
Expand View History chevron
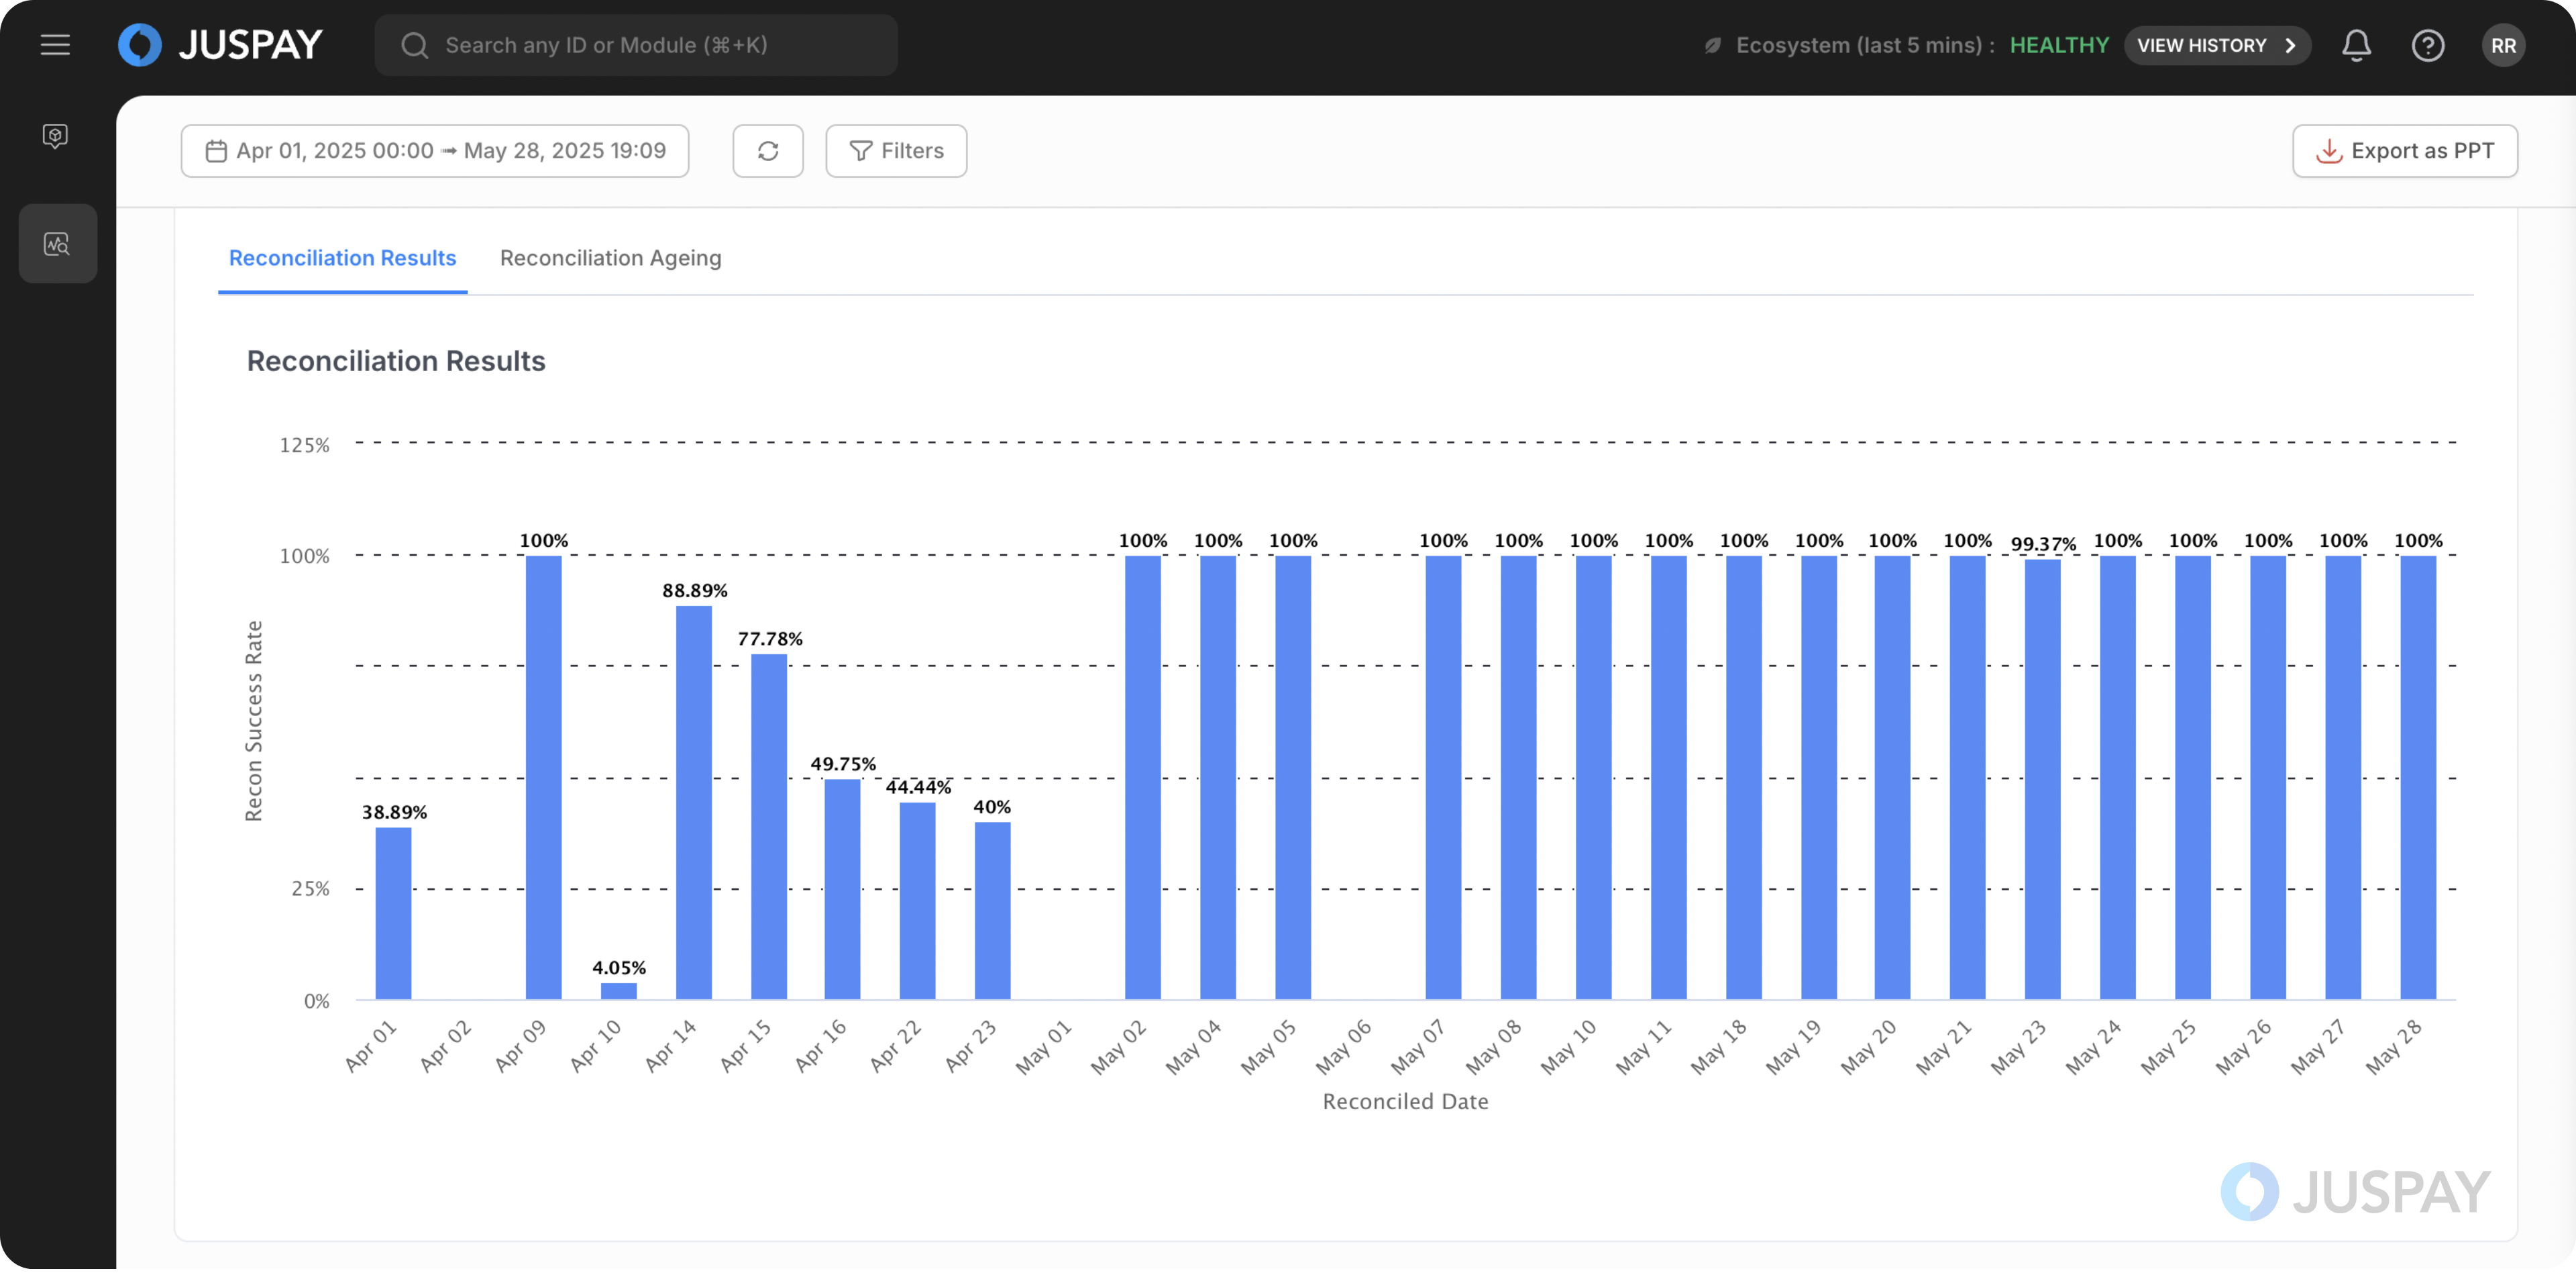click(2289, 45)
